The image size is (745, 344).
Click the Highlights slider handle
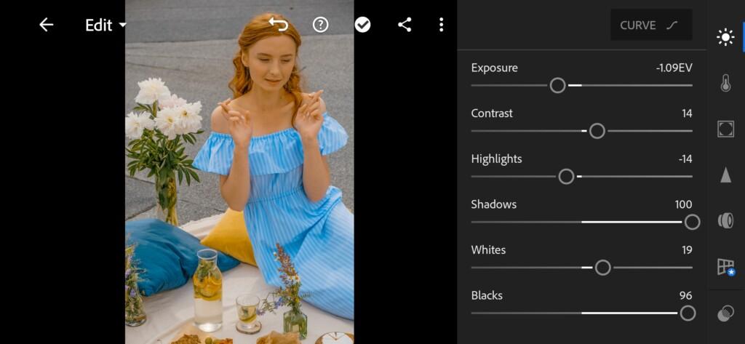566,177
